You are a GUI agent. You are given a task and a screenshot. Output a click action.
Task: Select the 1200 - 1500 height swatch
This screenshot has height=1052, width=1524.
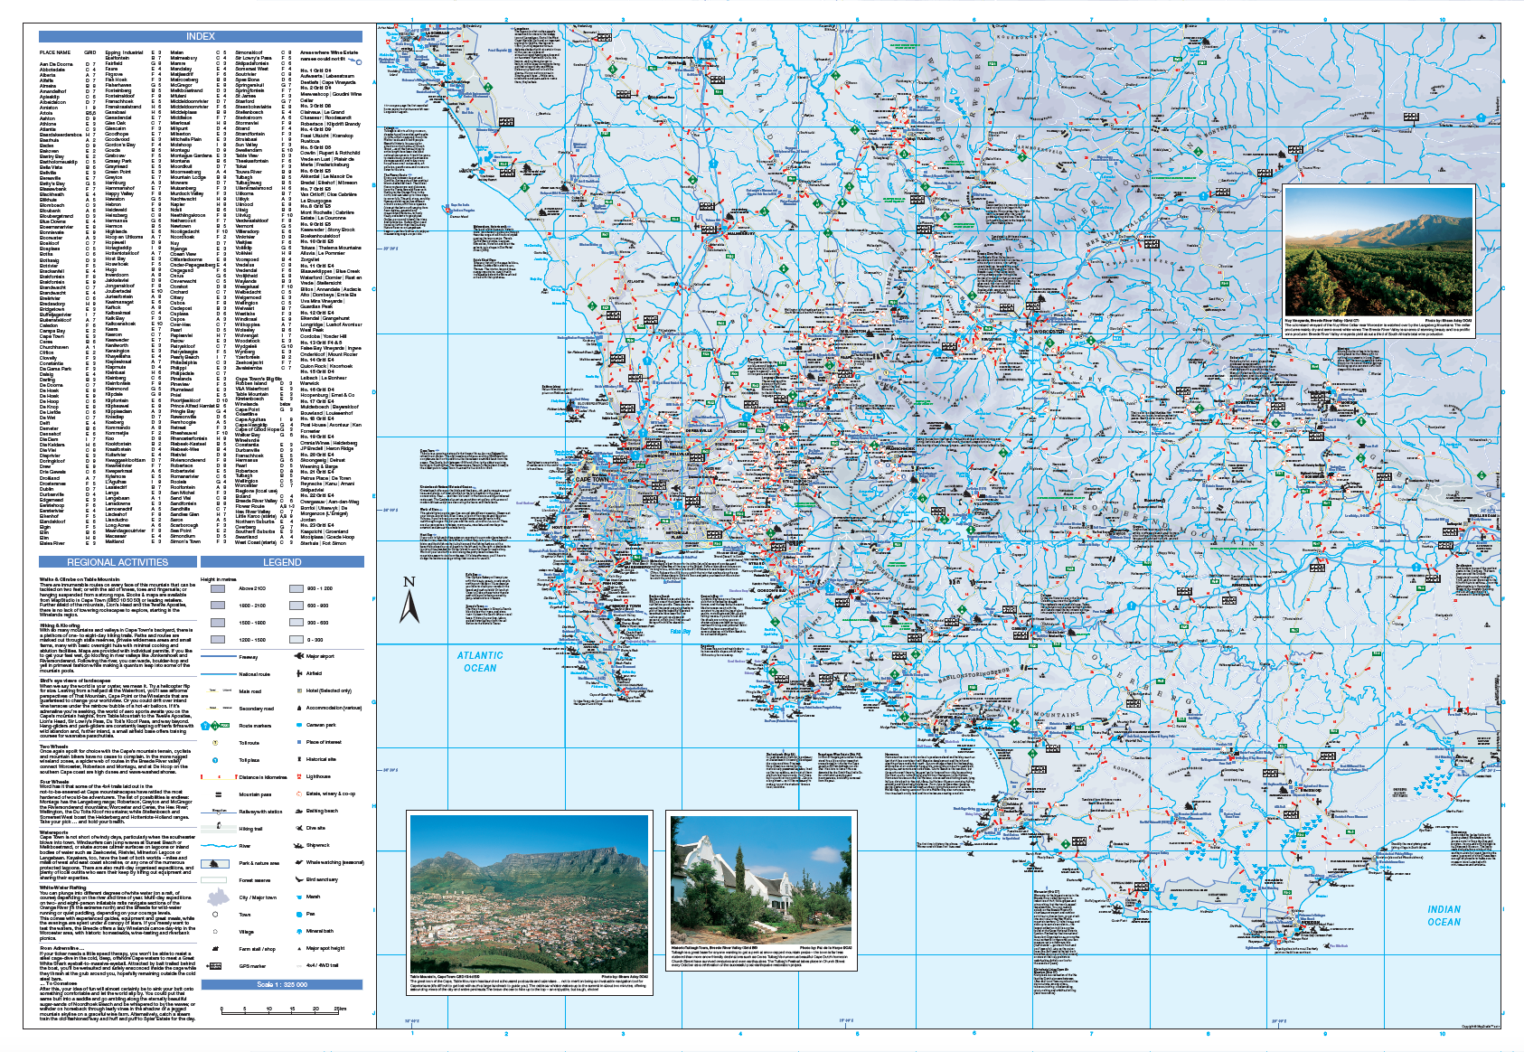tap(218, 640)
